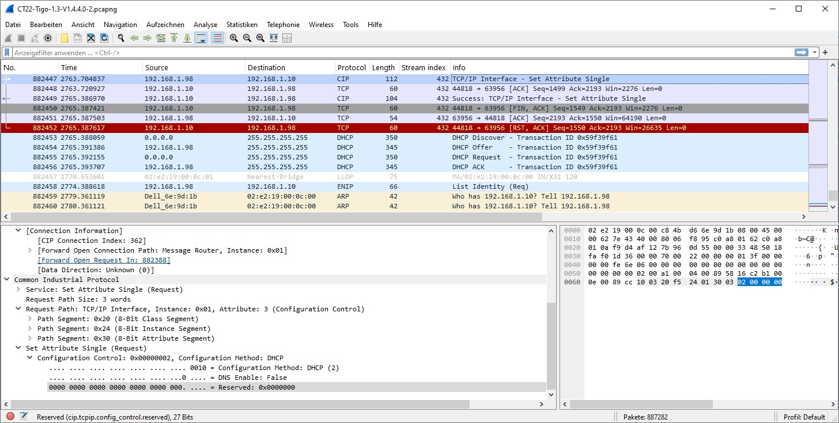Zoom in on packet text
This screenshot has width=839, height=423.
pos(234,38)
